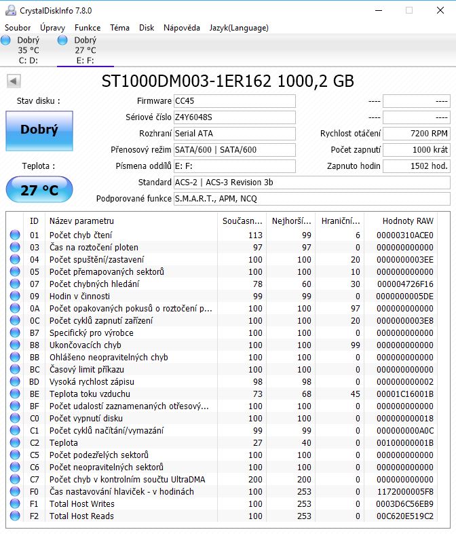Click RAW value 00001C16001B

[405, 394]
